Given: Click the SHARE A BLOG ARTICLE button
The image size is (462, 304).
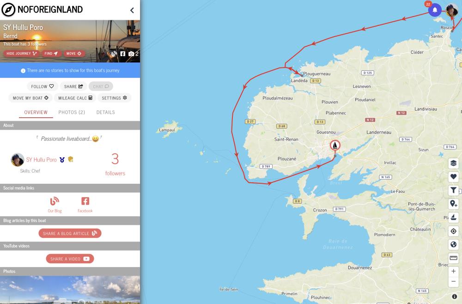Looking at the screenshot, I should [x=70, y=233].
